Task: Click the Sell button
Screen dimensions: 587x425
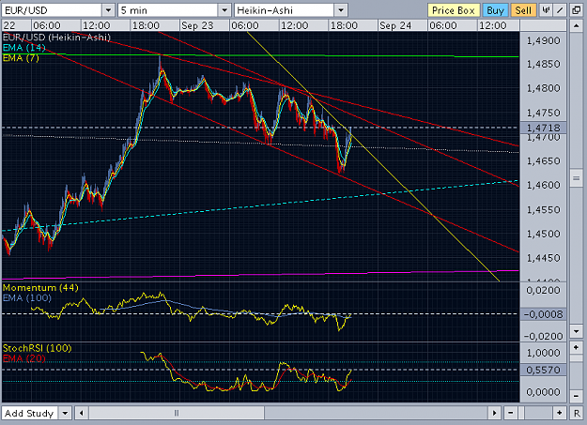Action: click(x=523, y=10)
